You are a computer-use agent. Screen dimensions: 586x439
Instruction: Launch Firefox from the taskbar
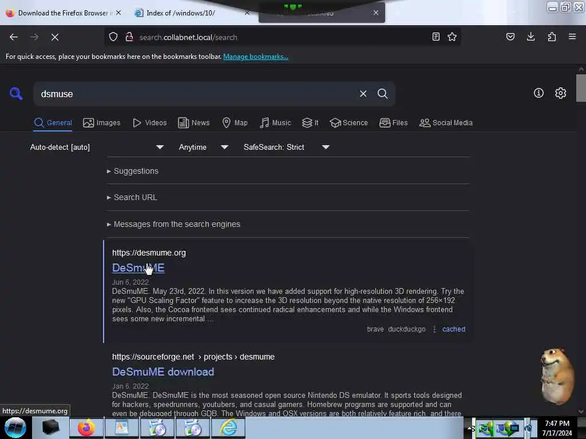[86, 428]
